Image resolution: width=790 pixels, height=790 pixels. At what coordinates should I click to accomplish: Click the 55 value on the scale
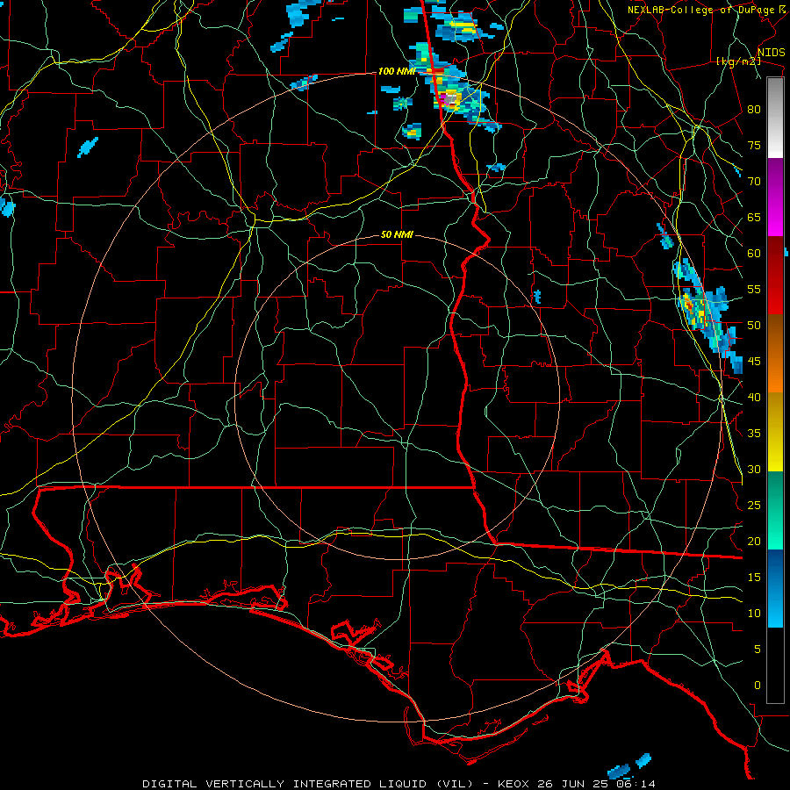754,290
